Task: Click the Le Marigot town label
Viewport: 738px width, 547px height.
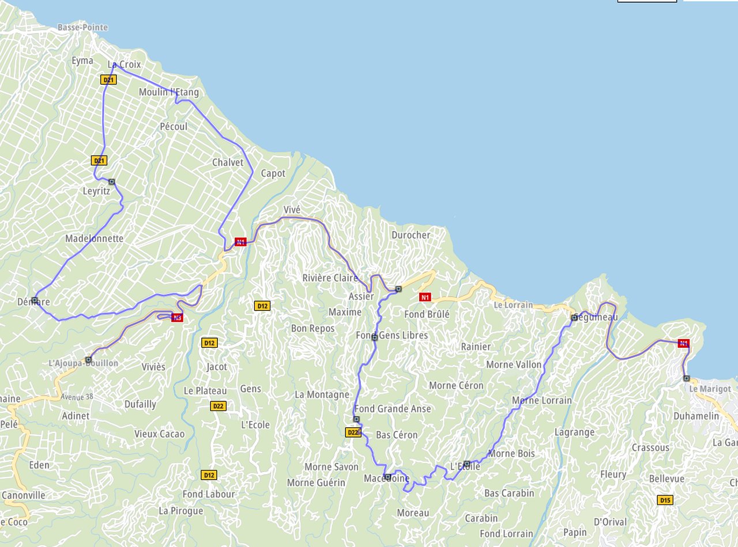Action: tap(710, 389)
